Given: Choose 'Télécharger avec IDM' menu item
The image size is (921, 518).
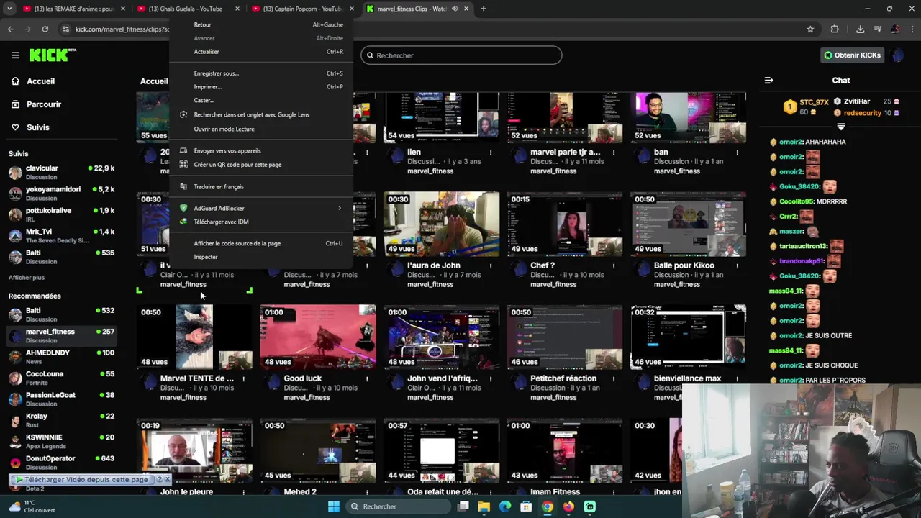Looking at the screenshot, I should coord(261,222).
